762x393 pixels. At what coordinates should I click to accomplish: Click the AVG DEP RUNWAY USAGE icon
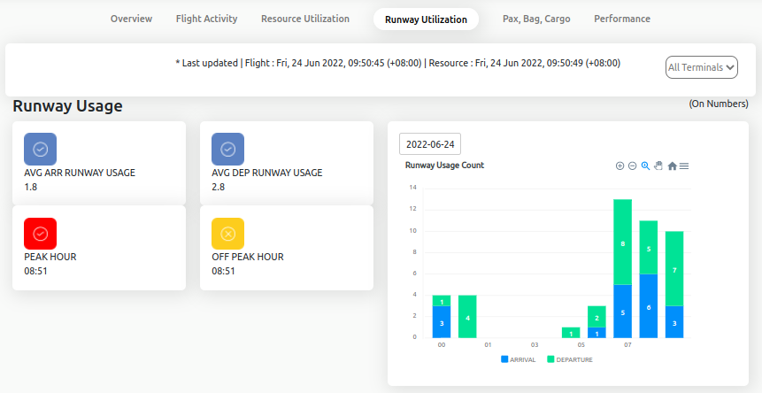pos(227,150)
